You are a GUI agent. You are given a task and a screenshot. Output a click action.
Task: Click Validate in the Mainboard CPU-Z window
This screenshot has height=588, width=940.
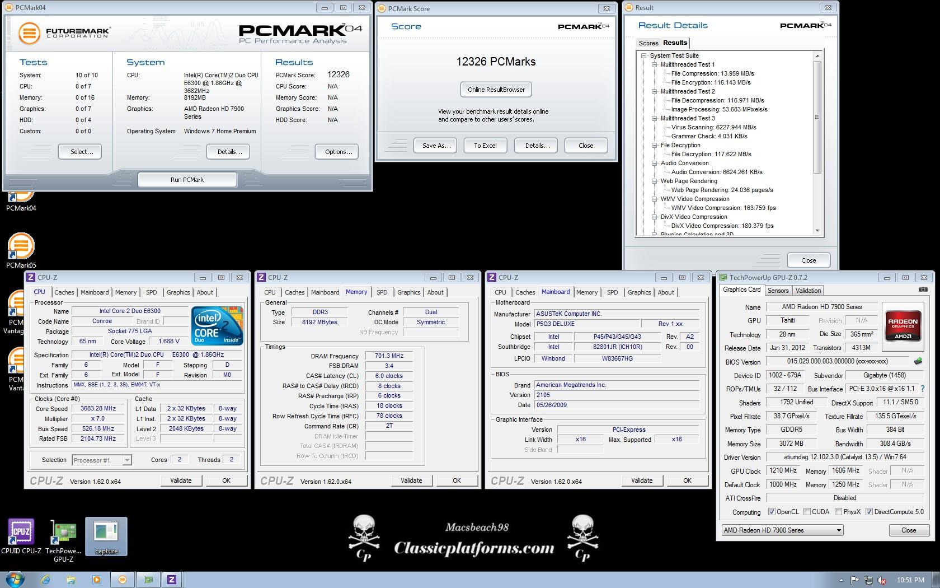click(641, 480)
